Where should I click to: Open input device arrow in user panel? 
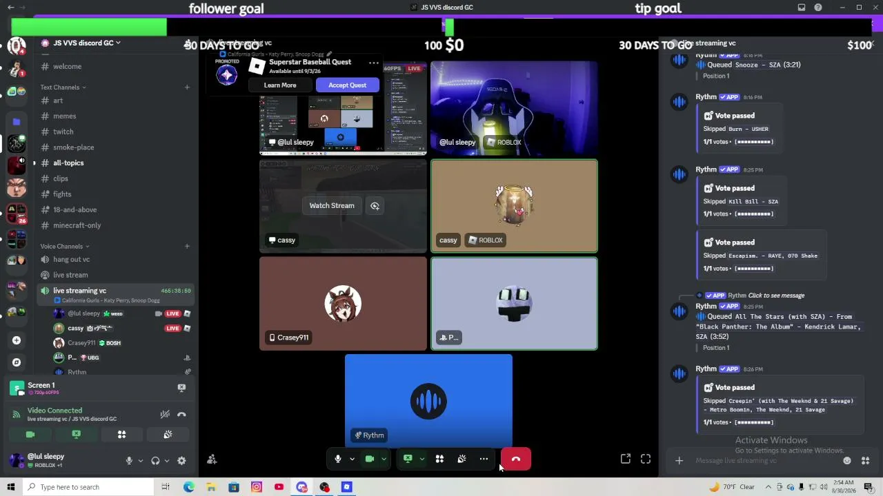click(140, 461)
